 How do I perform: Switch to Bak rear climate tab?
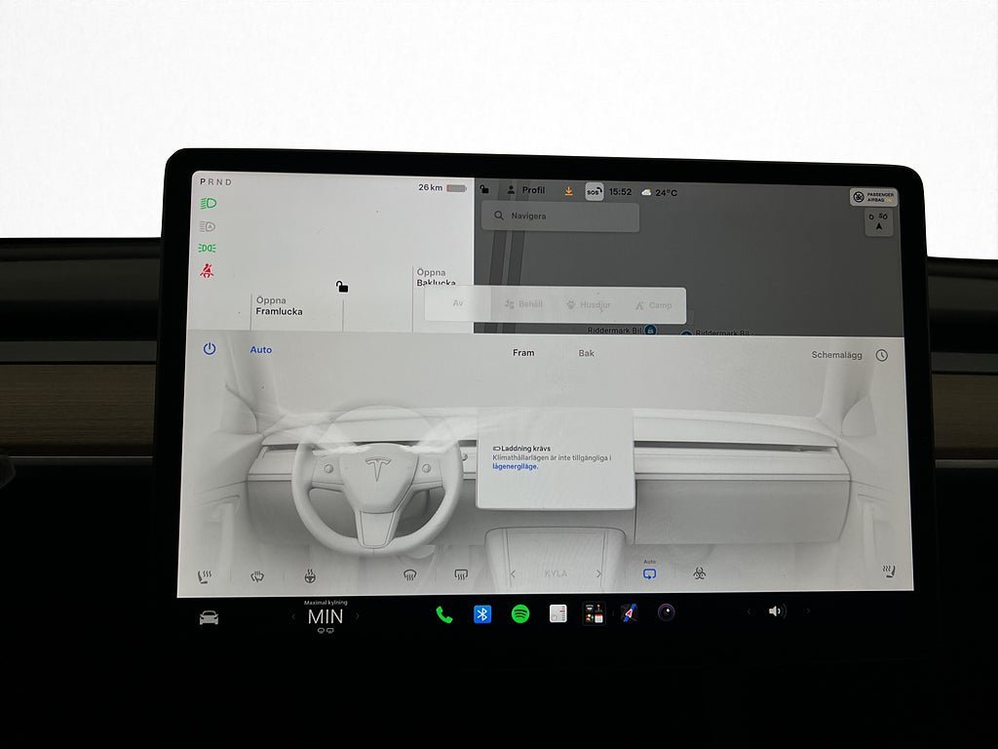(586, 353)
